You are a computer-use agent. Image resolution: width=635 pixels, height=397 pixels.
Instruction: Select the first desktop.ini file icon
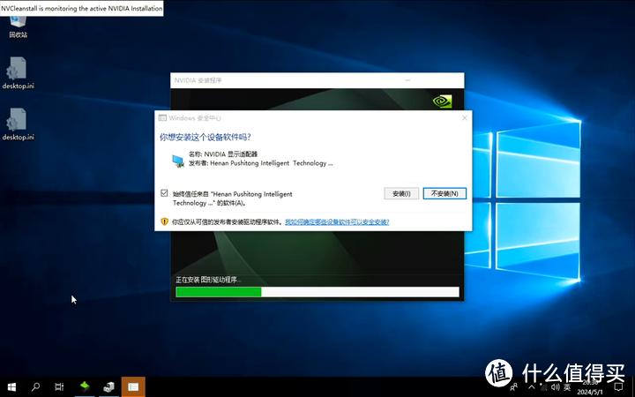coord(18,71)
